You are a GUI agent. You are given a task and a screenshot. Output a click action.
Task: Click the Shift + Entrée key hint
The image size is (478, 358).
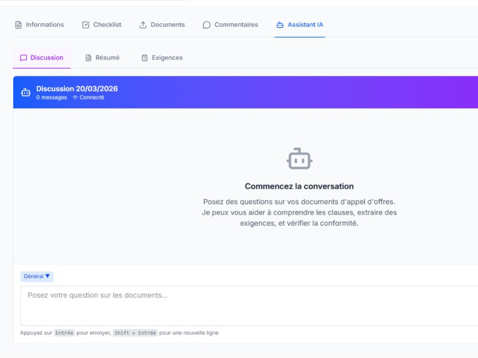click(135, 333)
